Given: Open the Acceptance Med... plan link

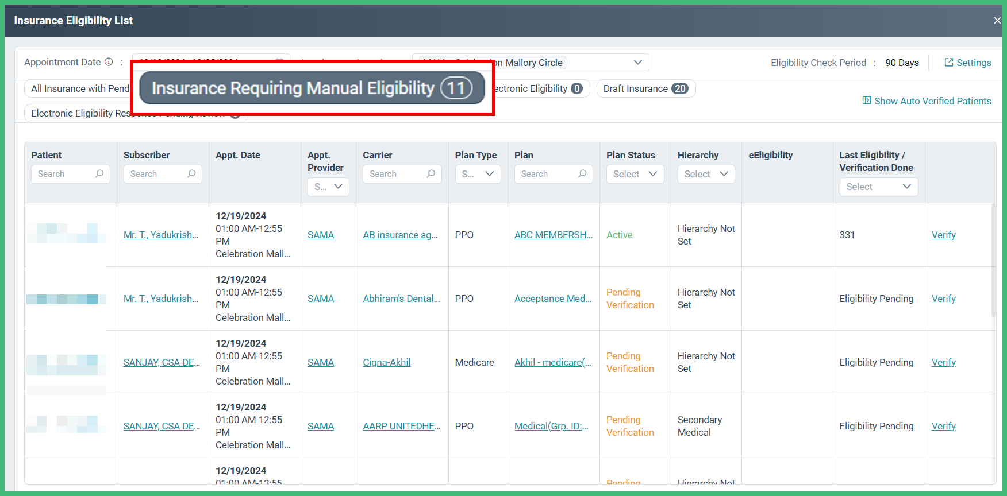Looking at the screenshot, I should tap(553, 299).
